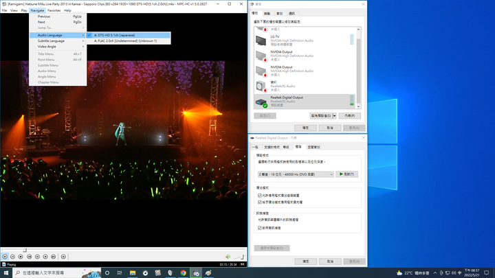The height and width of the screenshot is (278, 495).
Task: Open the Play menu
Action: click(24, 10)
